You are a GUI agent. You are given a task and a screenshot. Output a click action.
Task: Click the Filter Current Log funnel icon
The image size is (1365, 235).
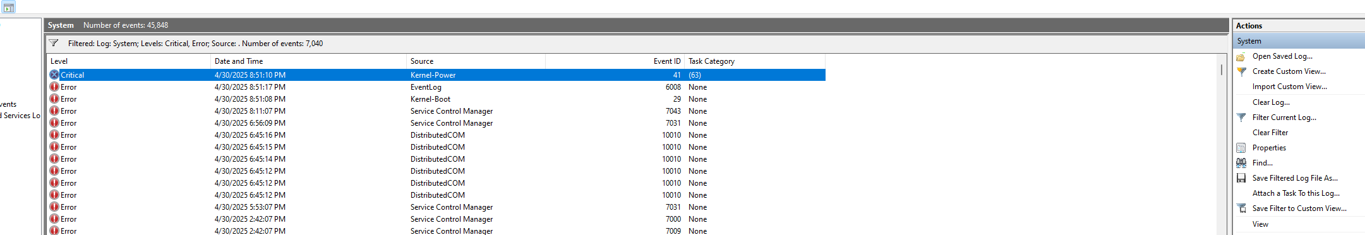(1241, 117)
